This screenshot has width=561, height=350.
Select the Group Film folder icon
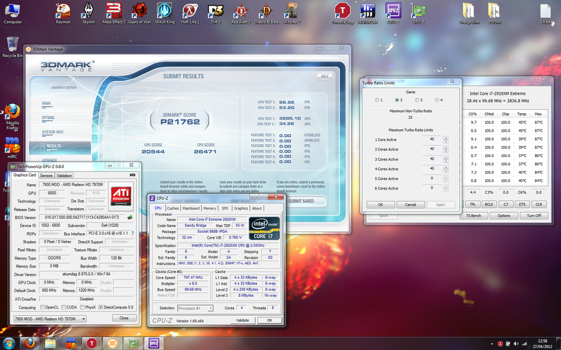pyautogui.click(x=469, y=13)
